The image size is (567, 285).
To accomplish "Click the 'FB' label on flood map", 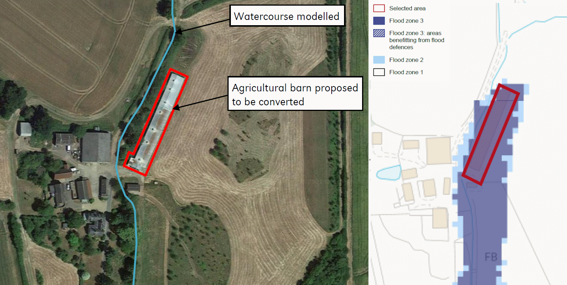I will [491, 257].
